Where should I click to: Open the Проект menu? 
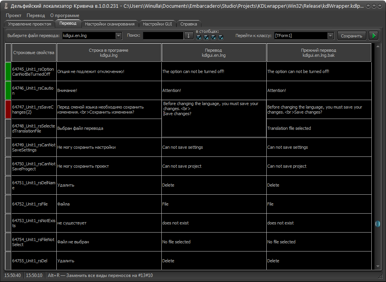pos(14,15)
